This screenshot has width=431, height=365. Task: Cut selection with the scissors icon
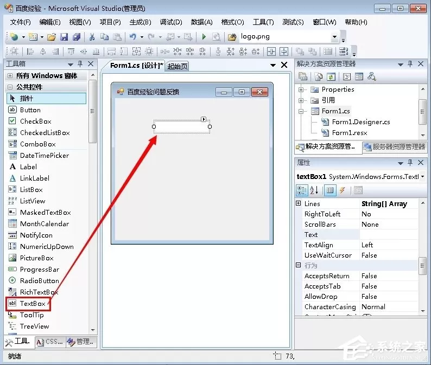tap(92, 37)
